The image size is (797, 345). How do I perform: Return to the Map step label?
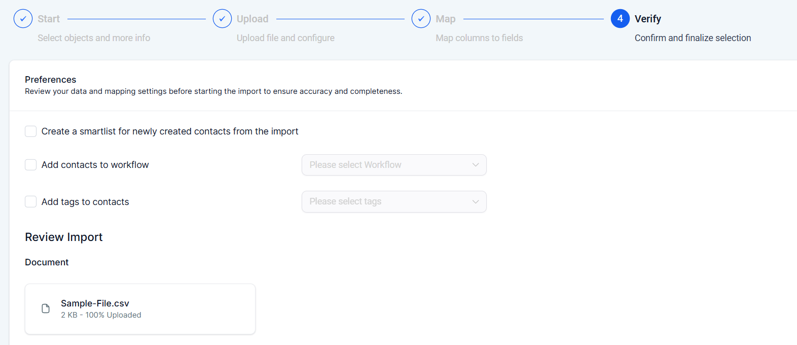click(445, 19)
